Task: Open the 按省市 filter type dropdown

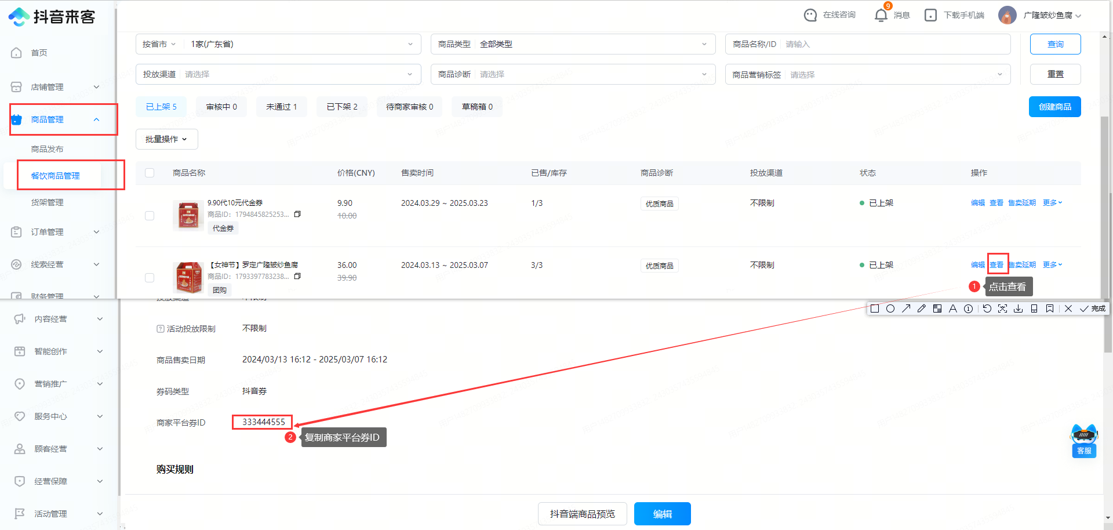Action: pyautogui.click(x=159, y=44)
